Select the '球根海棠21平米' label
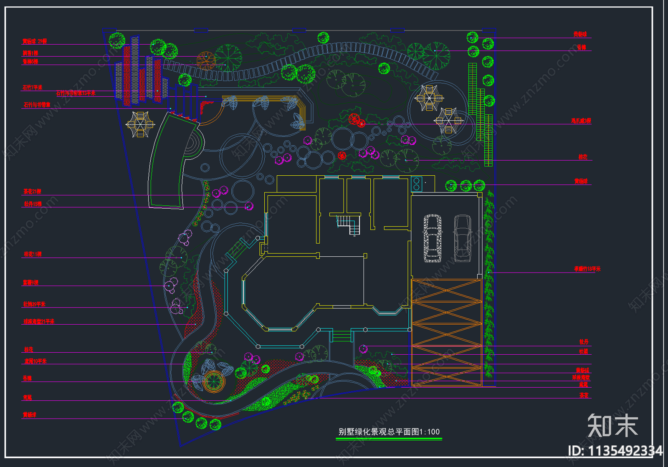The height and width of the screenshot is (467, 668). click(x=39, y=322)
